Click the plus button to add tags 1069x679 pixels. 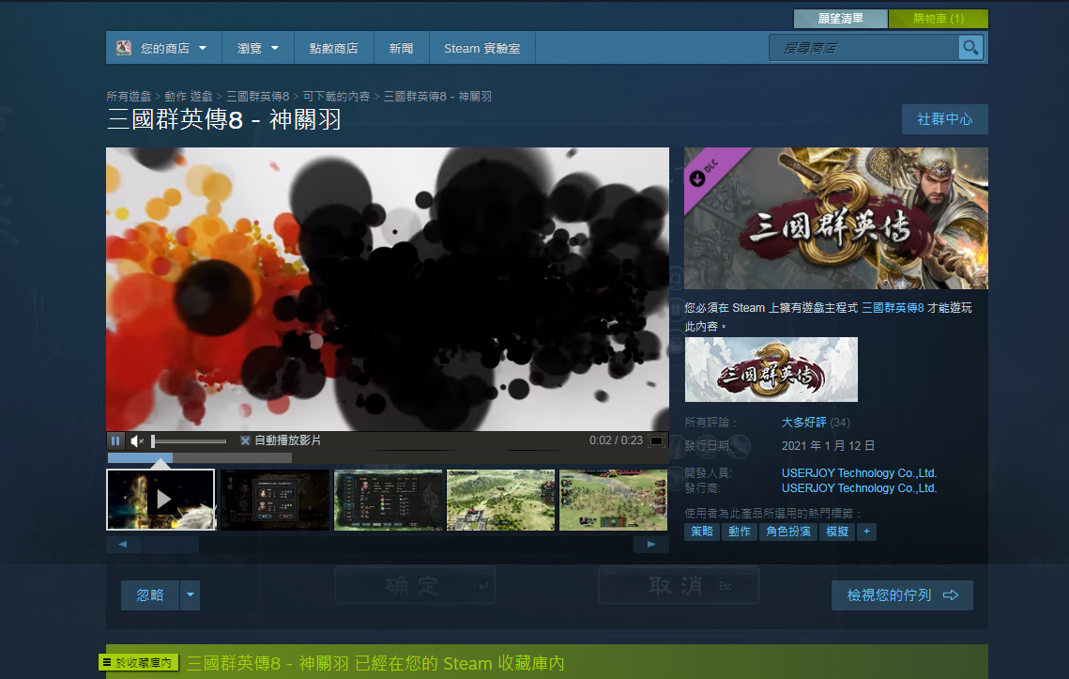click(x=866, y=532)
